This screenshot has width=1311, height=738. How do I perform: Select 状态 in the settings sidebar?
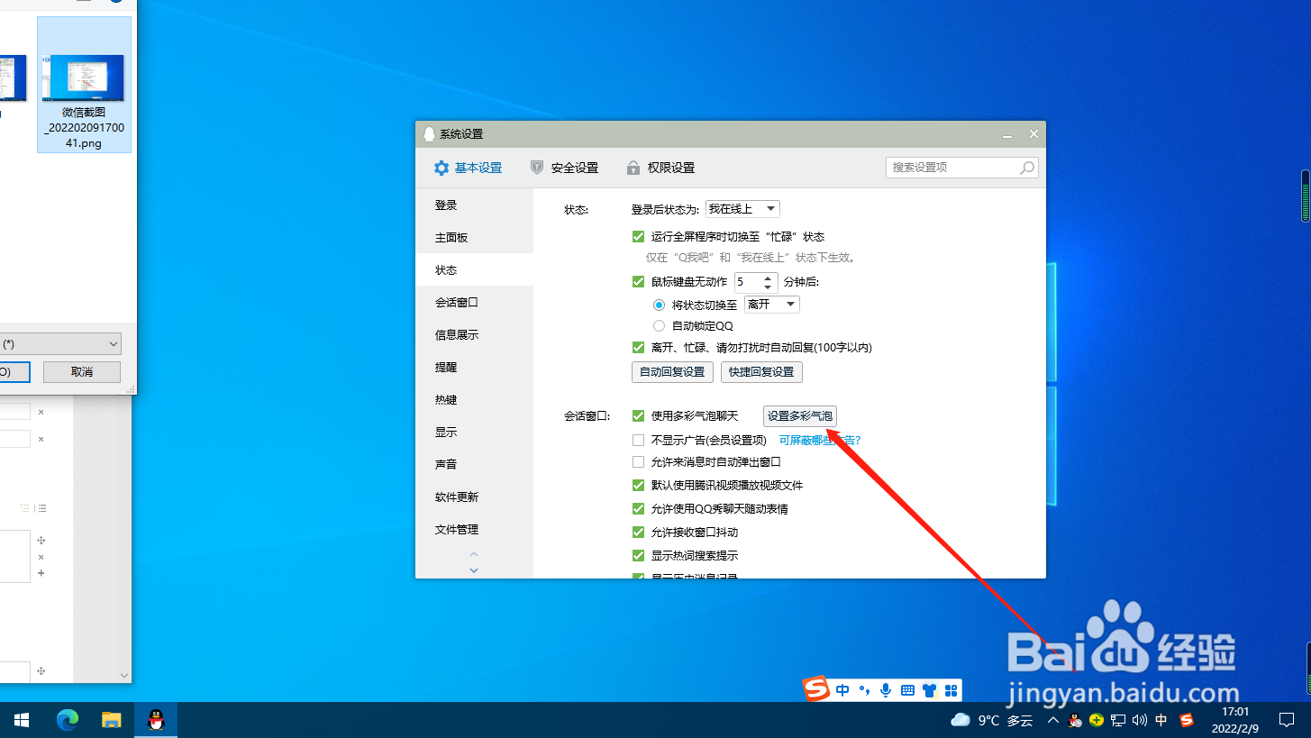click(474, 270)
